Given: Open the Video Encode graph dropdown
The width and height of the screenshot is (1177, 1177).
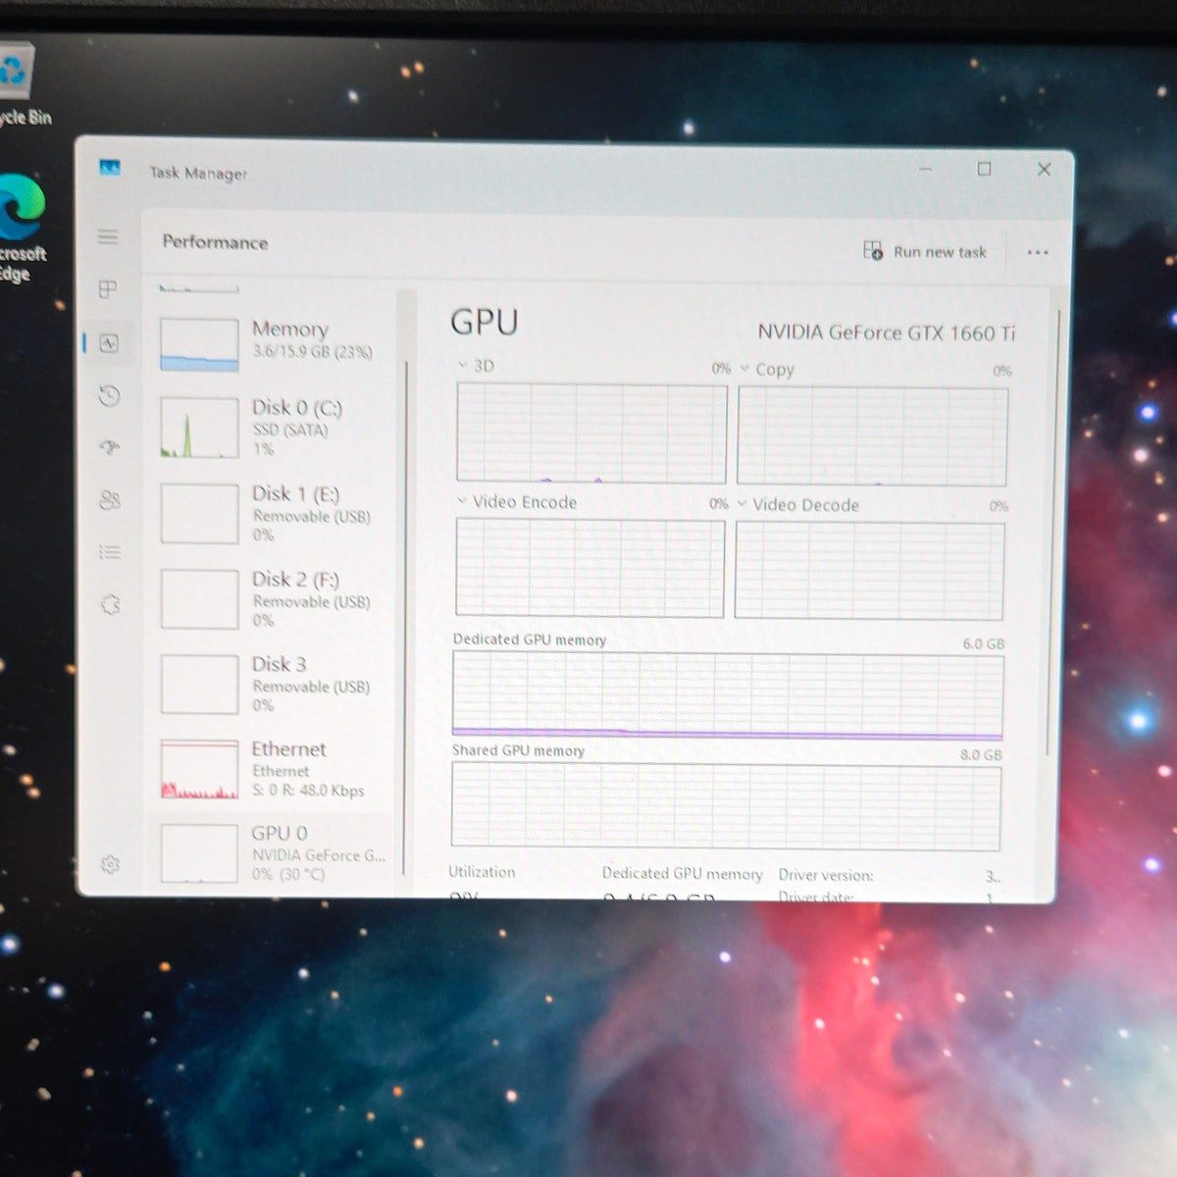Looking at the screenshot, I should coord(461,501).
